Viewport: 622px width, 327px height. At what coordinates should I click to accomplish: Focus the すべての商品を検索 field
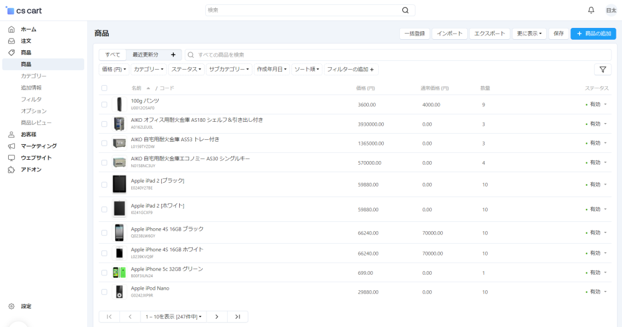(x=398, y=55)
